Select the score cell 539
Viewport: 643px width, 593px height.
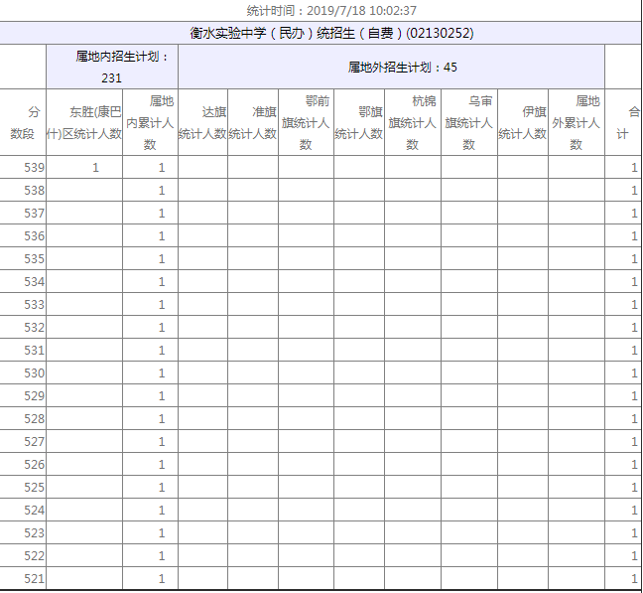[24, 168]
